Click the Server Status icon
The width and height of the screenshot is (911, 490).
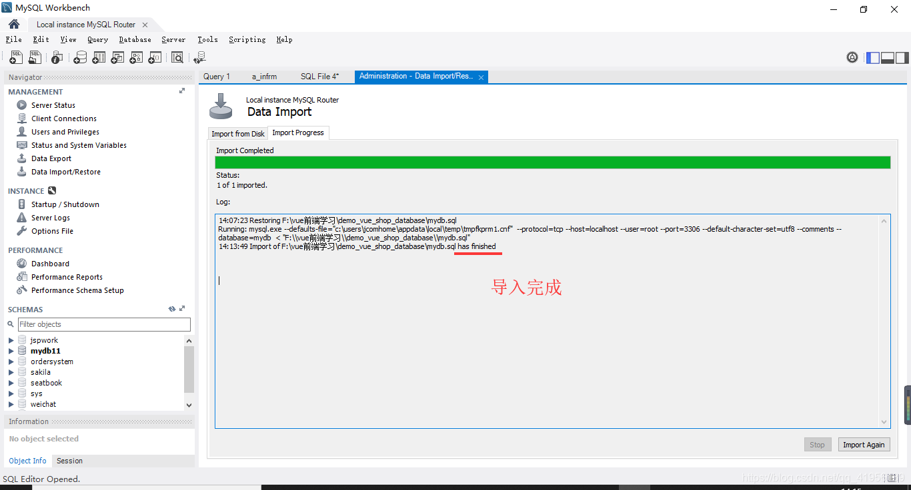point(21,105)
